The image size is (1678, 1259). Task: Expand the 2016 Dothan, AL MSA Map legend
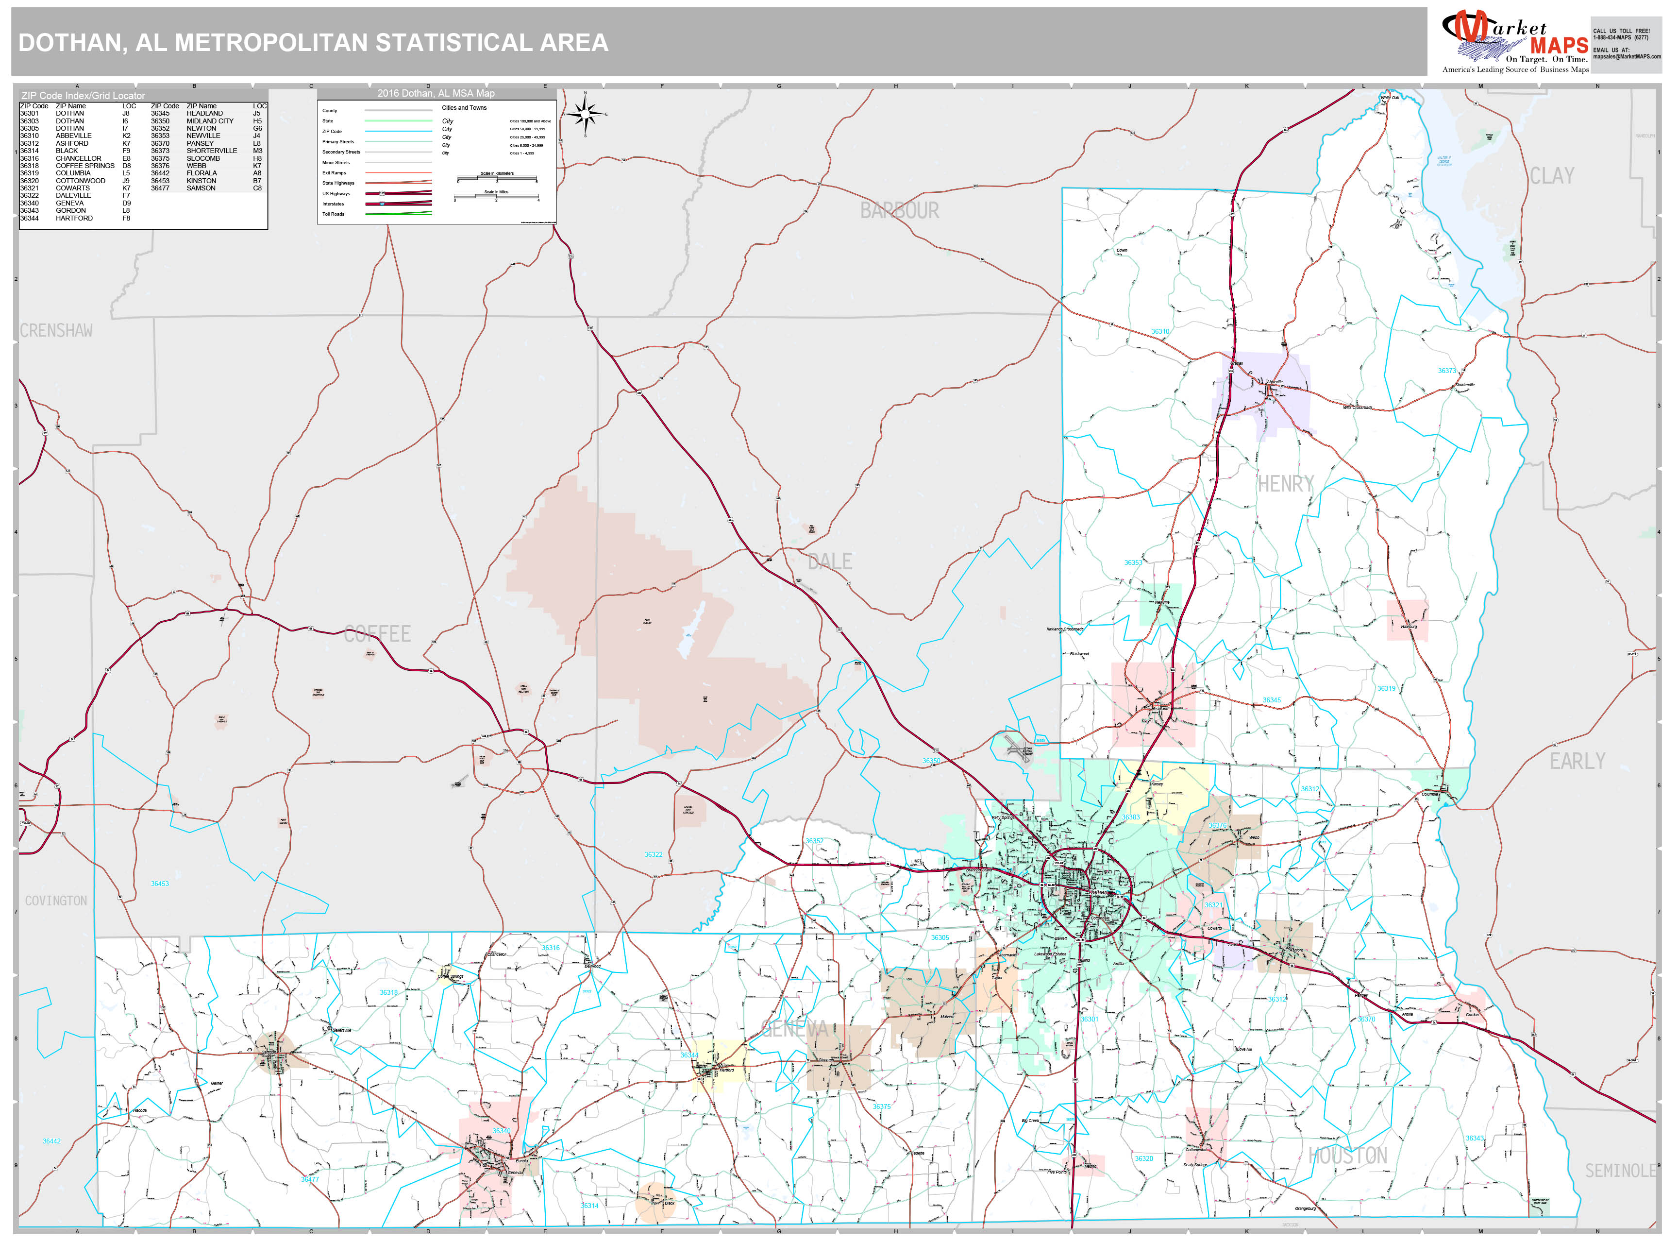point(436,93)
